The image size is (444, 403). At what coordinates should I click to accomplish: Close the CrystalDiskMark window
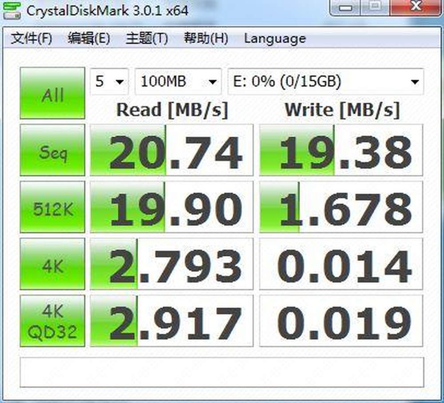click(x=416, y=8)
